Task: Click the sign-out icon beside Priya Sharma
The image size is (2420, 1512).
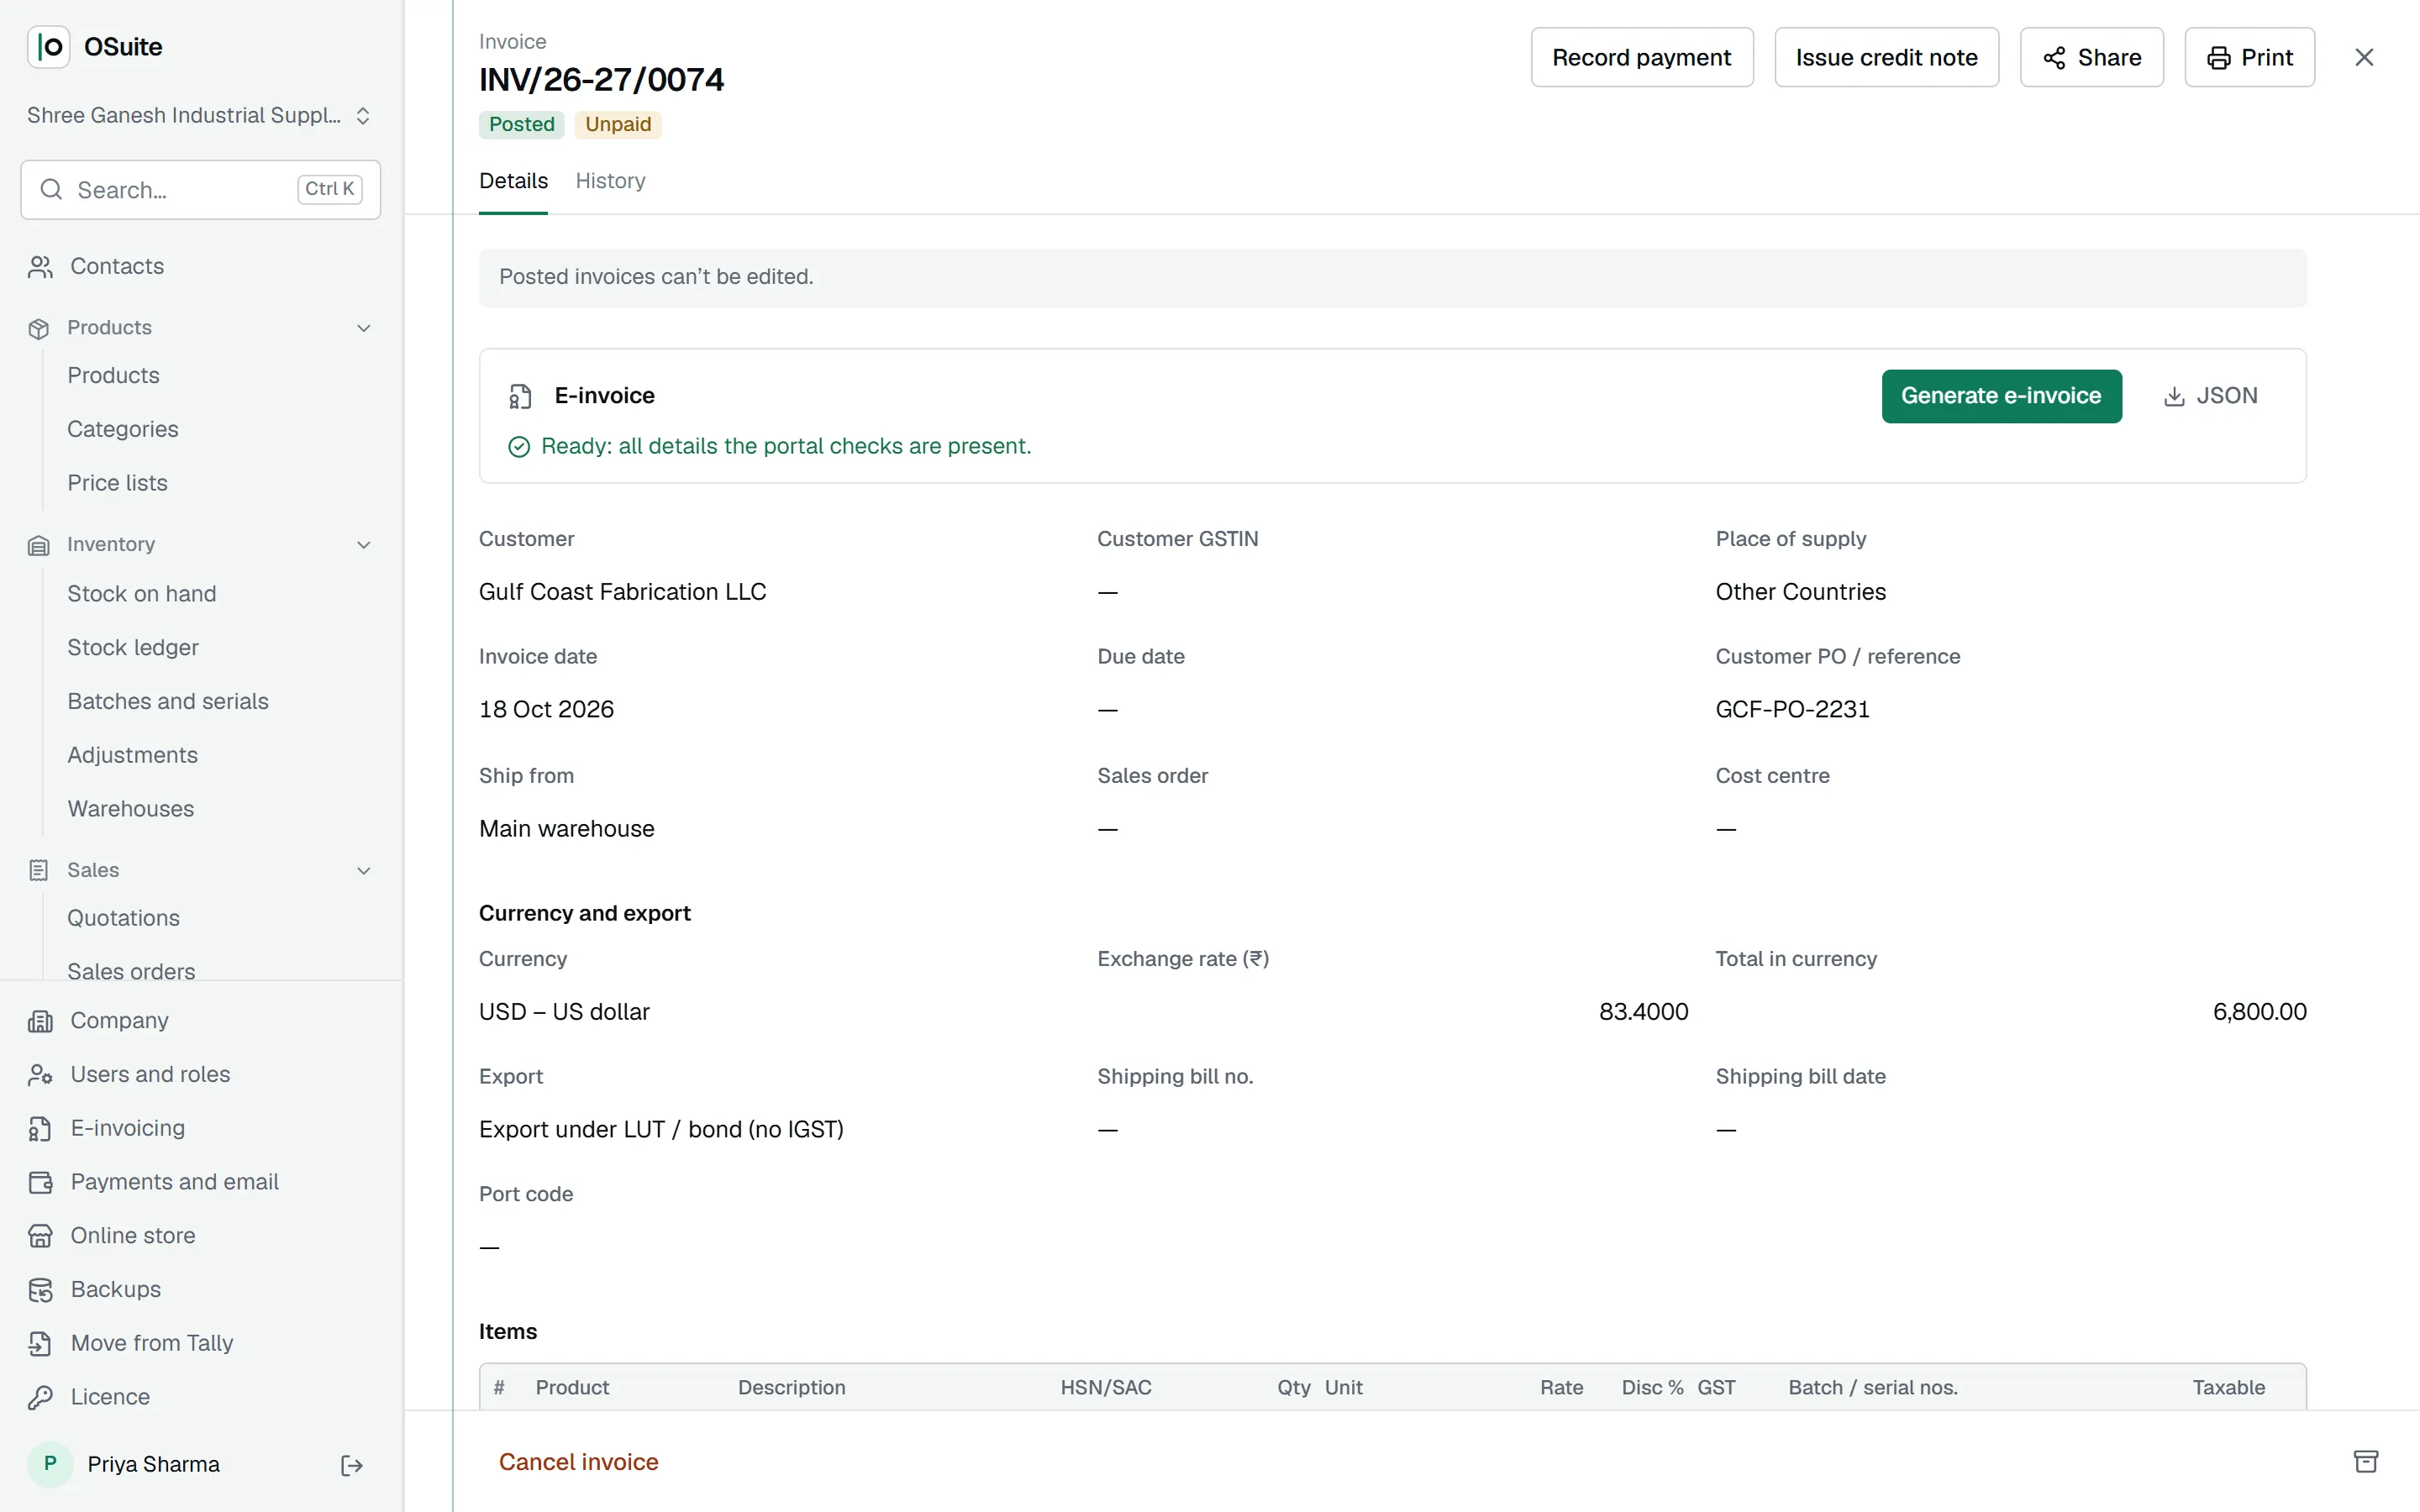Action: click(x=351, y=1465)
